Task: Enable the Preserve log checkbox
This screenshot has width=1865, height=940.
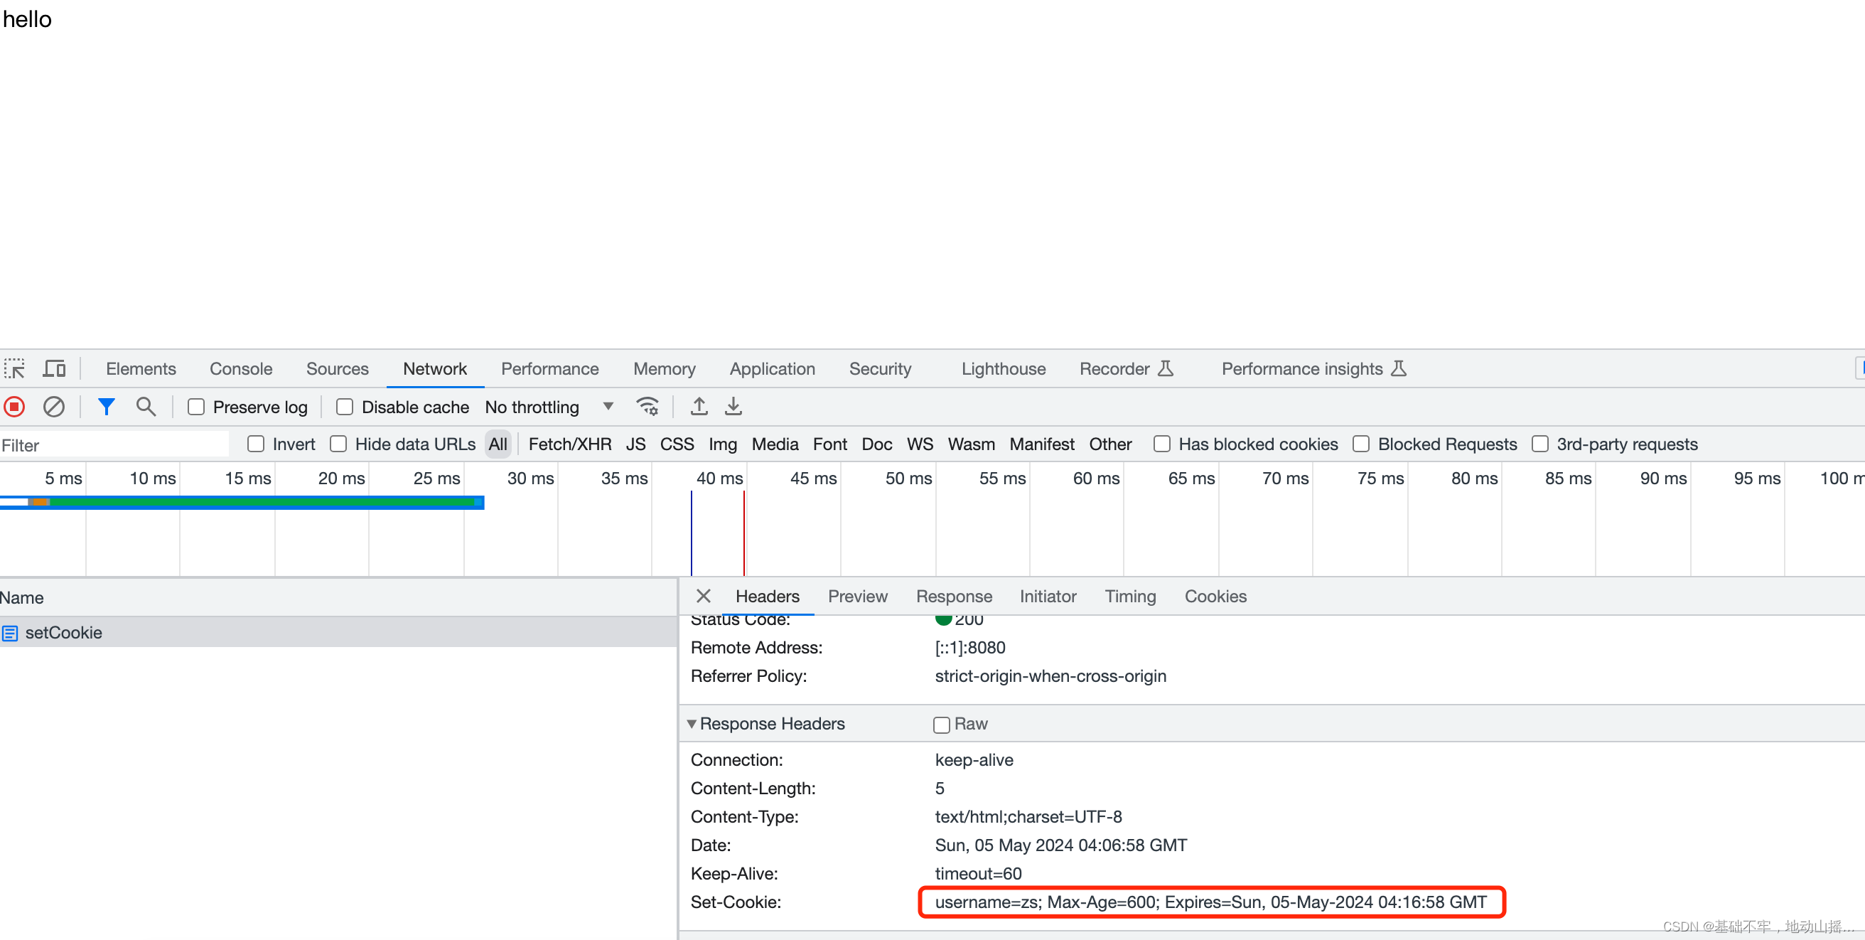Action: [196, 407]
